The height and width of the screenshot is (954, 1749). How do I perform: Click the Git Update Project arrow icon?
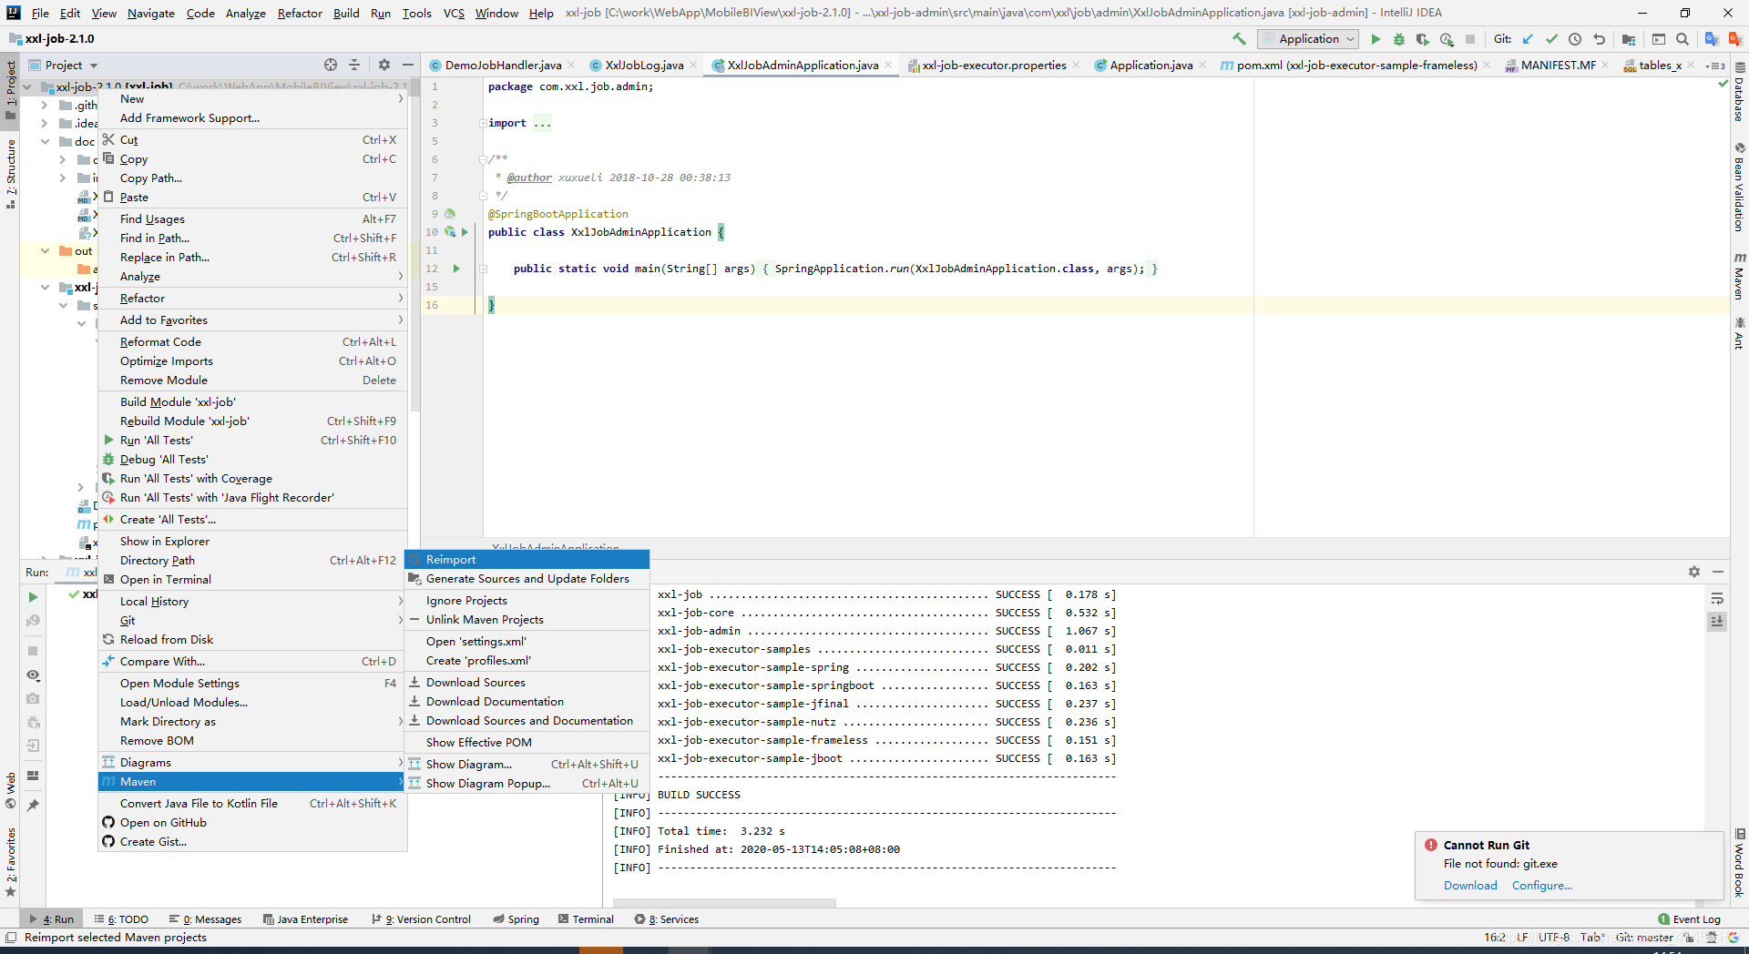tap(1528, 39)
